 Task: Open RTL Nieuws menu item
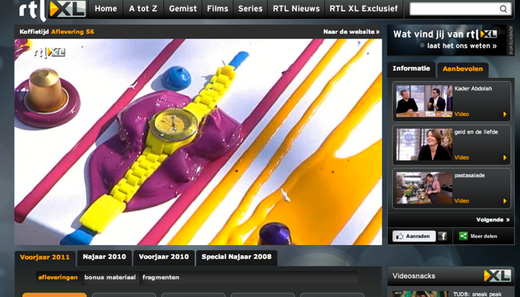pos(296,9)
